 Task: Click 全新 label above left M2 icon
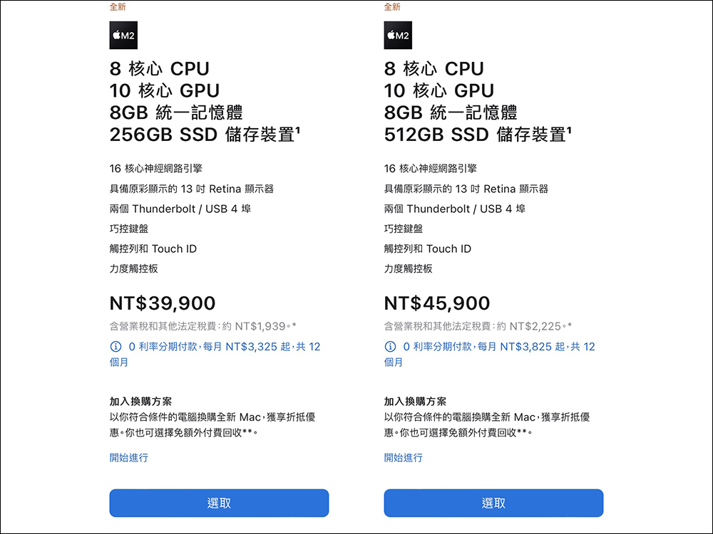118,7
